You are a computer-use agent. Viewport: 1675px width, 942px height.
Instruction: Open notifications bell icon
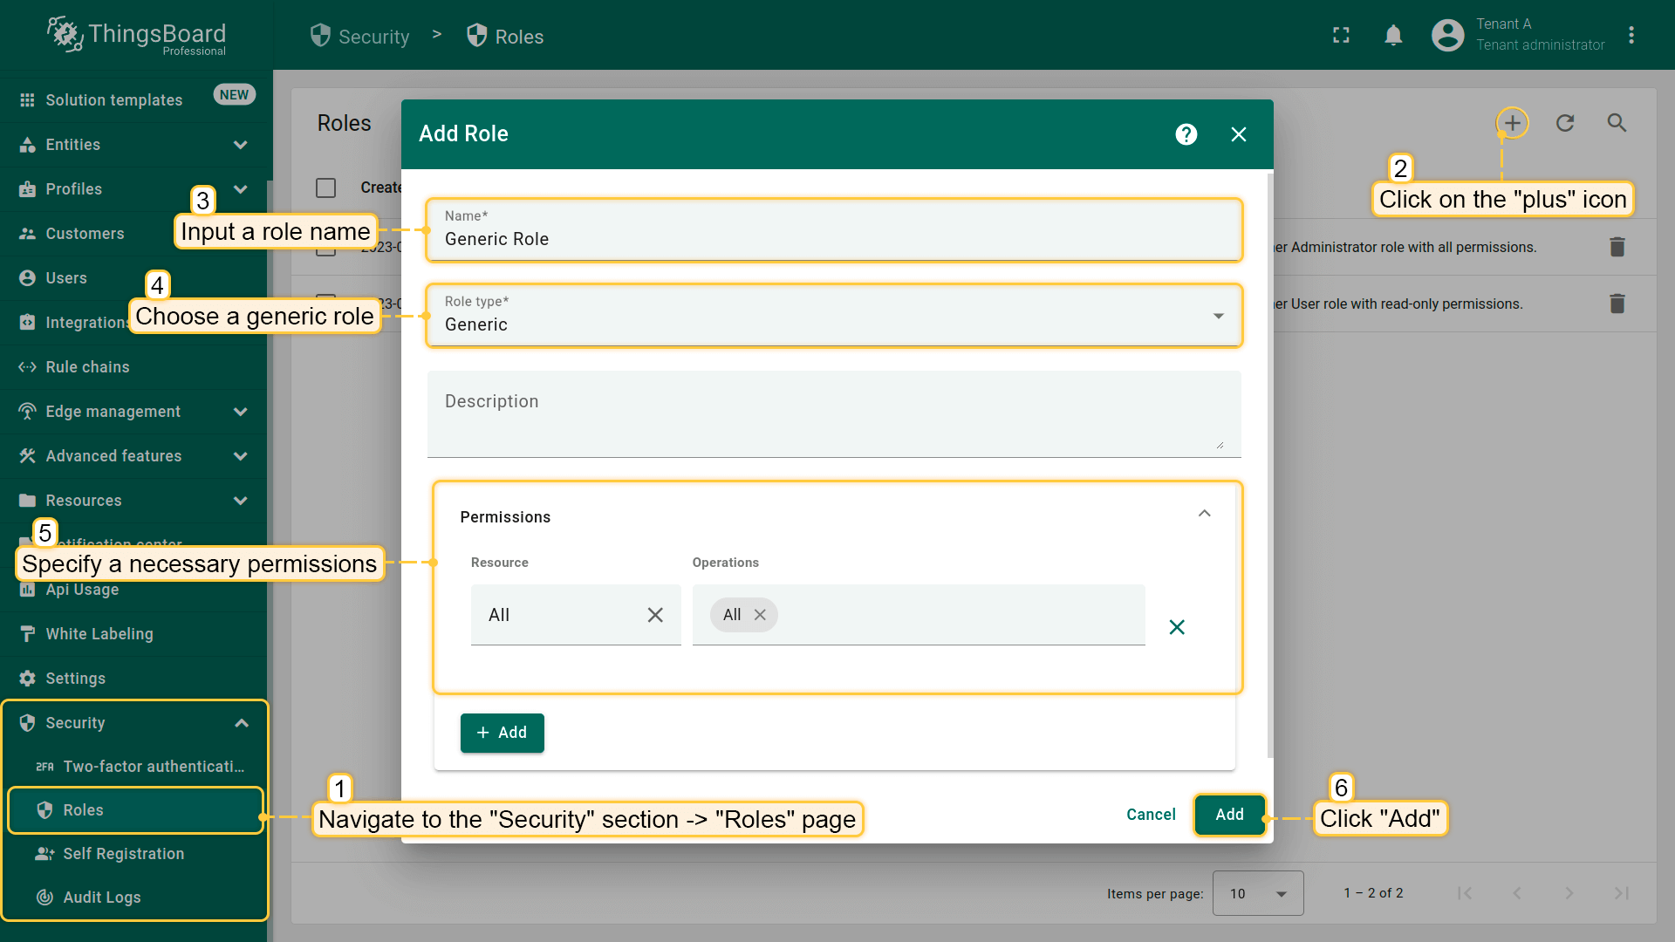(x=1393, y=35)
